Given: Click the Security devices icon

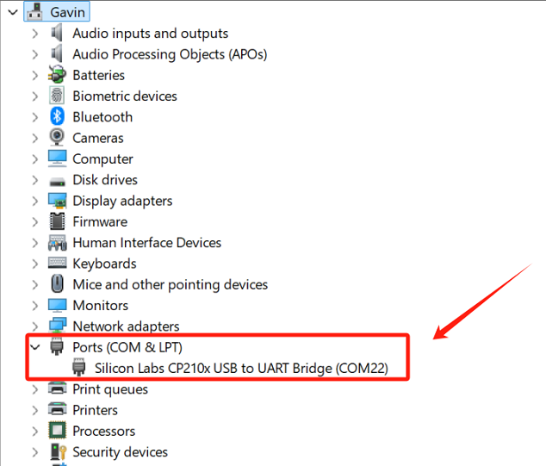Looking at the screenshot, I should (x=58, y=451).
